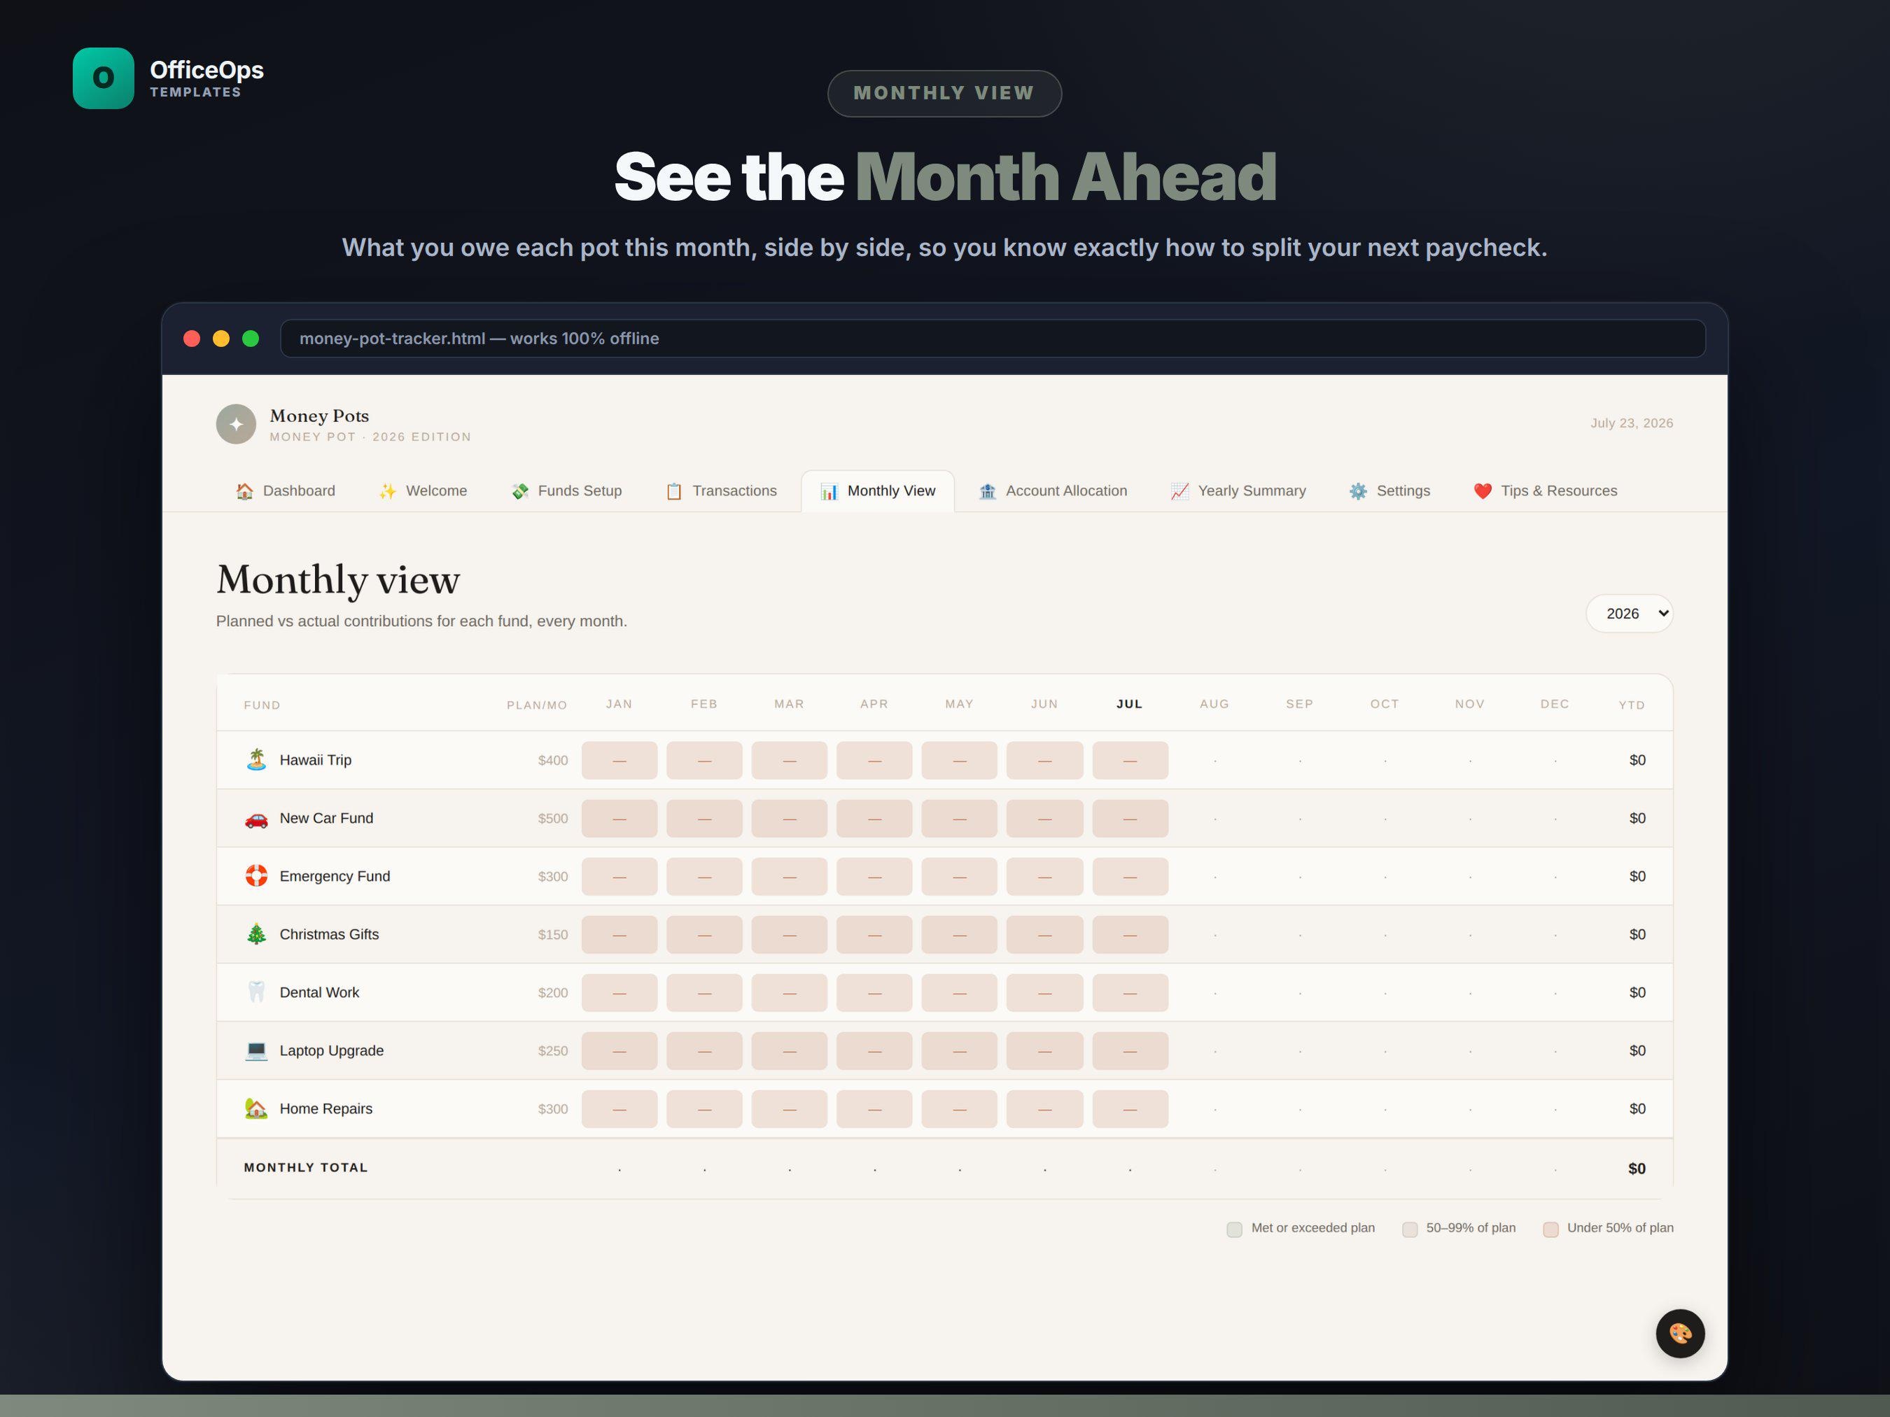Viewport: 1890px width, 1417px height.
Task: Click the 50–99% of plan swatch
Action: [1410, 1229]
